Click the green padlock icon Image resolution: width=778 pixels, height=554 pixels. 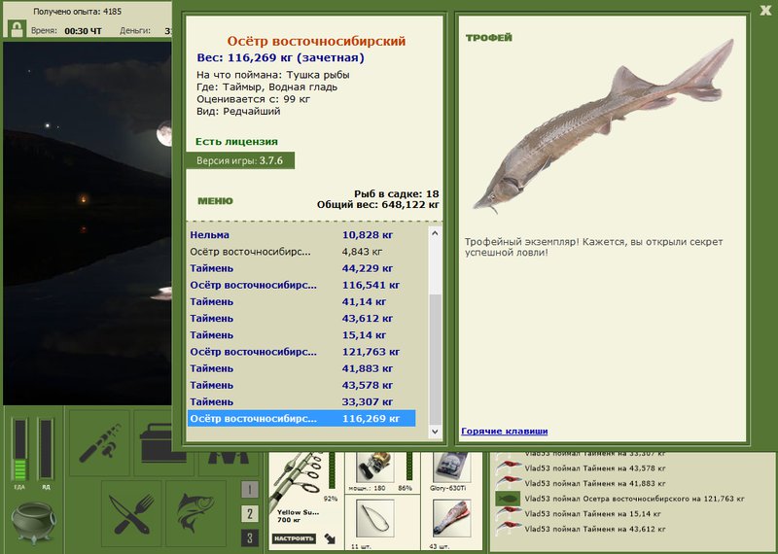tap(17, 28)
